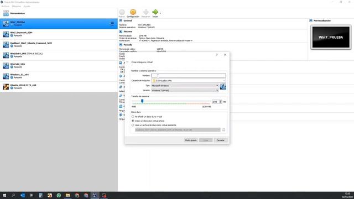Image resolution: width=354 pixels, height=199 pixels.
Task: Open the Máquina menu
Action: pos(16,6)
